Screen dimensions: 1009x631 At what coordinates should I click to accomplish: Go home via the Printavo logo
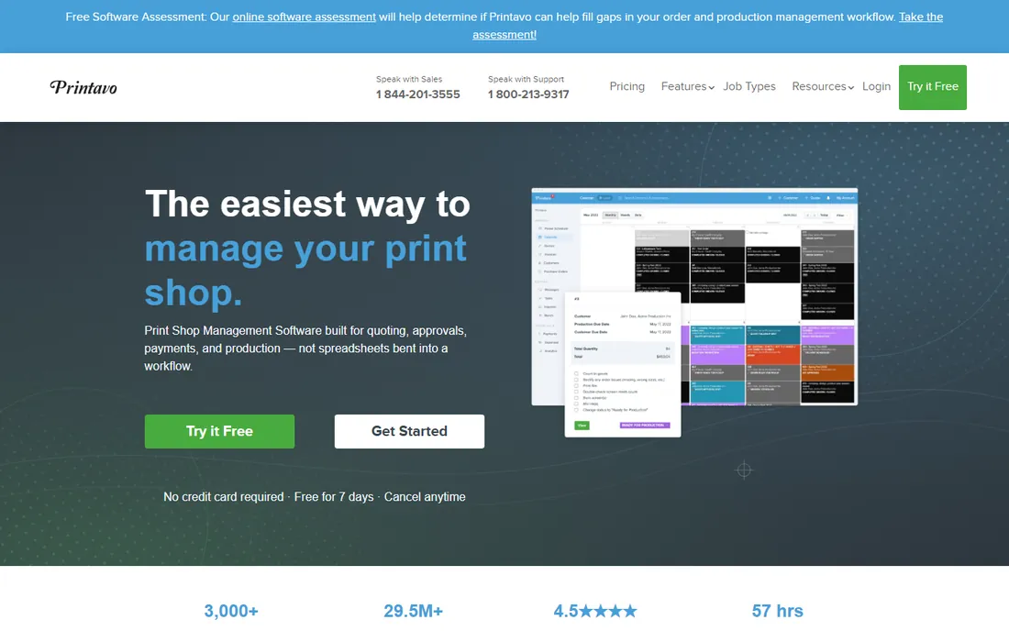[x=83, y=87]
